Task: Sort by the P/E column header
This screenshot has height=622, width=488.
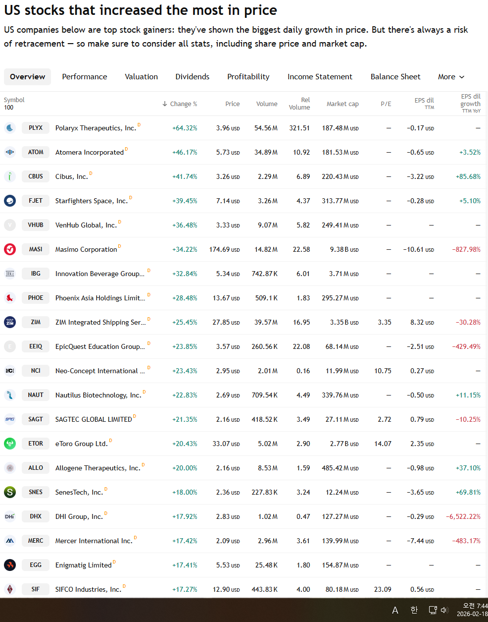Action: pyautogui.click(x=386, y=104)
